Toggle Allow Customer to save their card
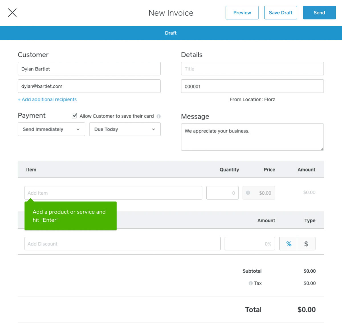 (x=74, y=116)
